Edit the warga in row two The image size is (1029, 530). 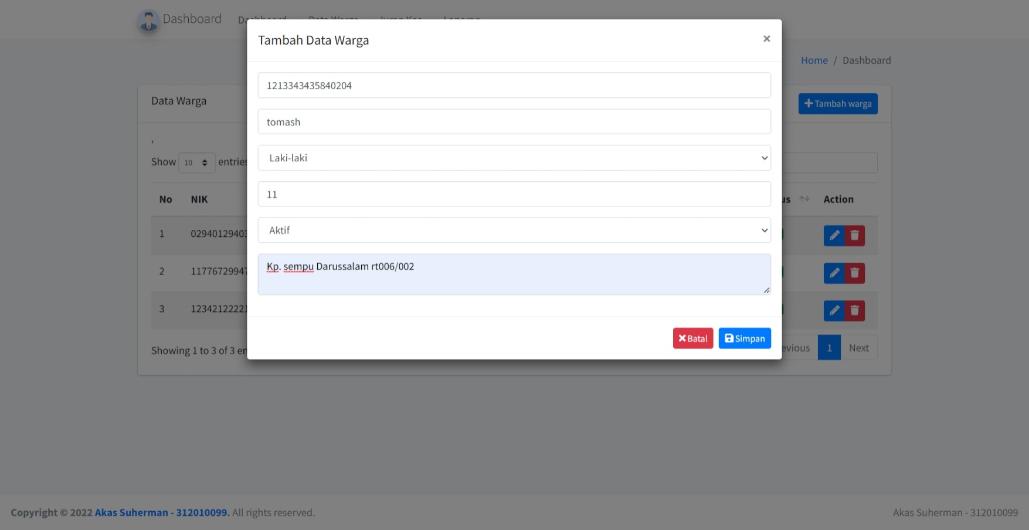pyautogui.click(x=834, y=273)
